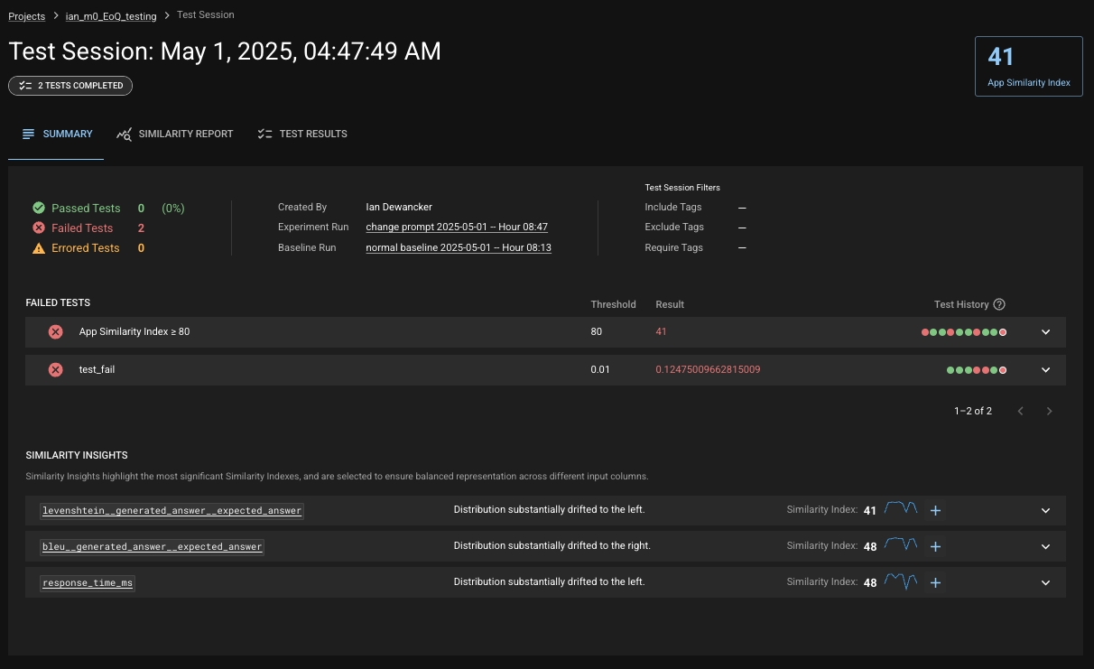Image resolution: width=1094 pixels, height=669 pixels.
Task: Click the failed icon for App Similarity Index row
Action: pos(56,332)
